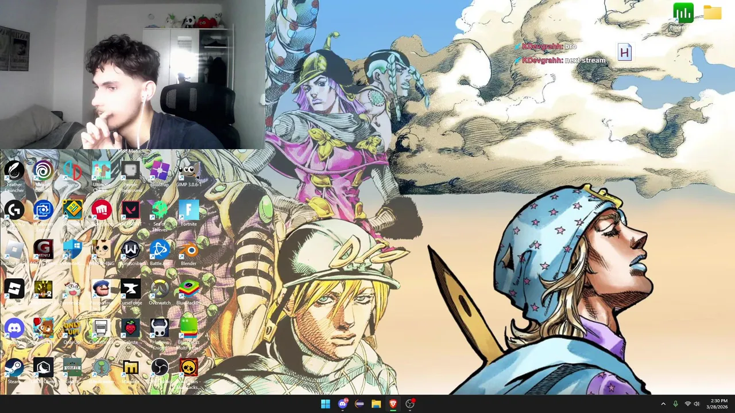Screen dimensions: 735x413
Task: Open the Passpartout desktop shortcut
Action: 101,292
